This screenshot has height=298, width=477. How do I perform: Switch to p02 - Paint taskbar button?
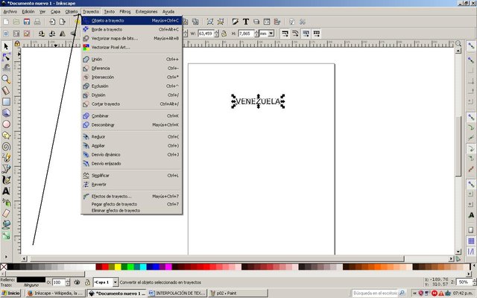[238, 293]
